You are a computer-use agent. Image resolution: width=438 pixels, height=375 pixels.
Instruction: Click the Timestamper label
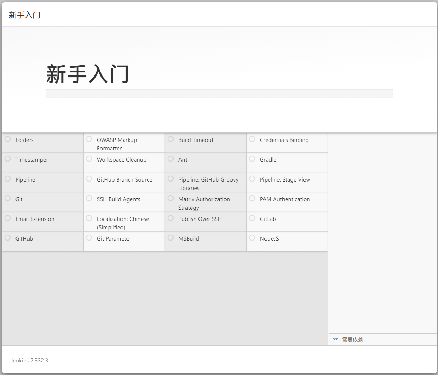click(x=32, y=159)
